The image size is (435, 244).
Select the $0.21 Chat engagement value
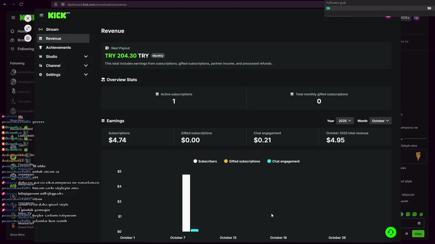(x=262, y=140)
